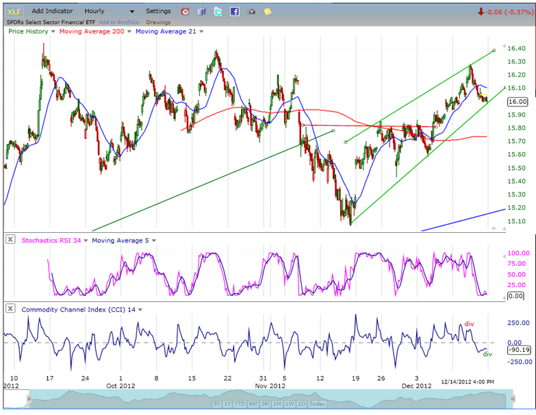
Task: Click the blue book icon in toolbar
Action: coord(202,12)
